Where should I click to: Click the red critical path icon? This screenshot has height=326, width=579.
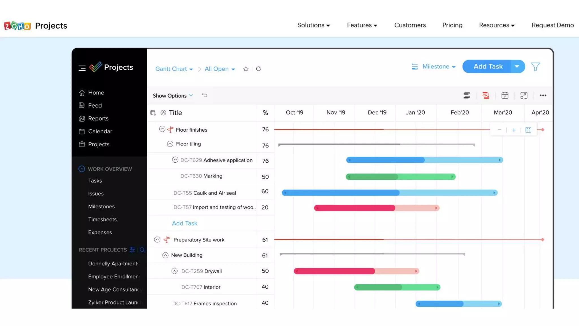coord(486,96)
